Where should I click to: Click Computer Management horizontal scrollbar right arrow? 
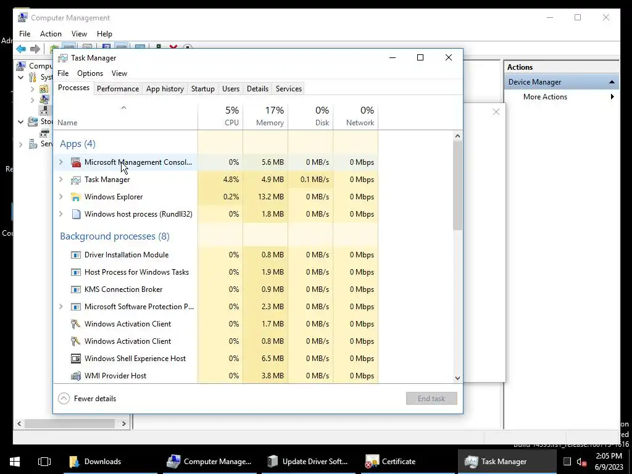pyautogui.click(x=123, y=423)
